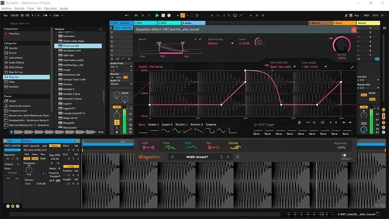The width and height of the screenshot is (389, 219).
Task: Switch to the Rhythm 2 preset tab
Action: coord(196,125)
